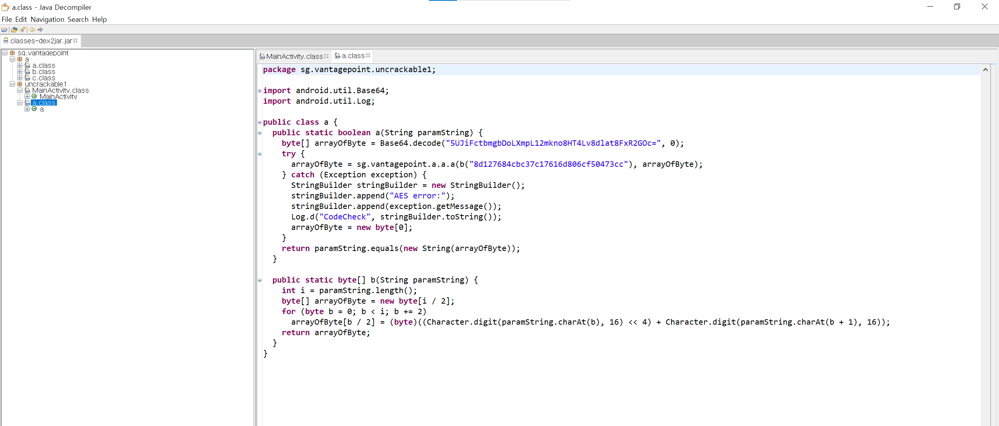Open the Navigation menu

pos(47,19)
